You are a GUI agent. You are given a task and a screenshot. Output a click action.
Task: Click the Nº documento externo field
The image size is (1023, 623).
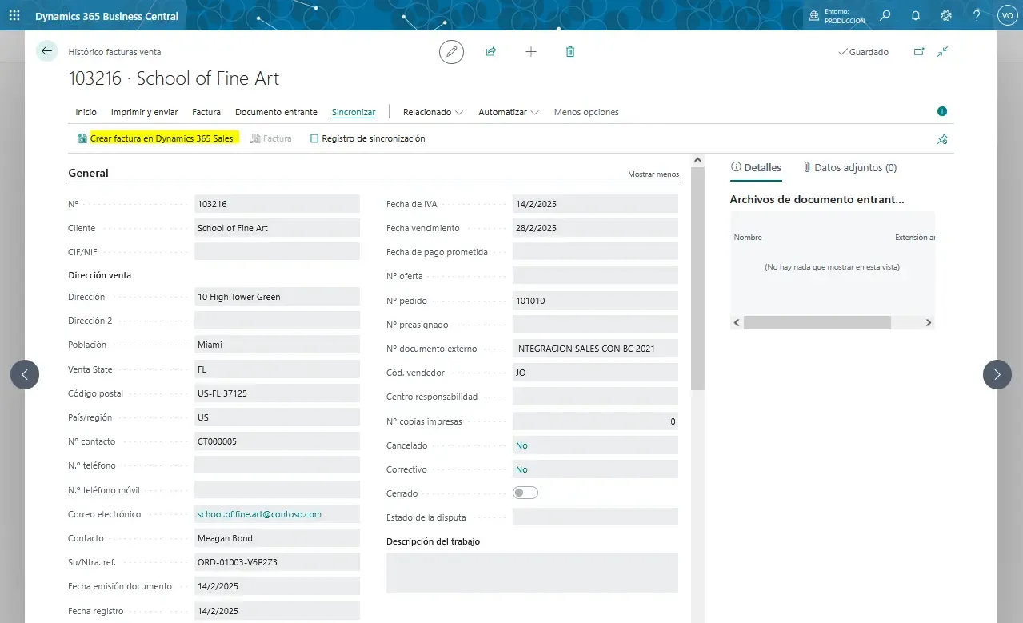click(x=594, y=349)
